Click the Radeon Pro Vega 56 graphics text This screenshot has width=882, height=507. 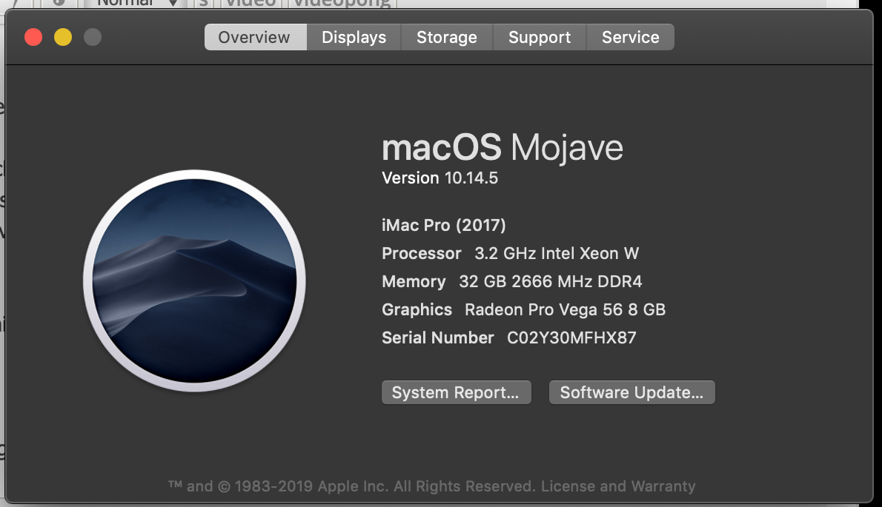(565, 309)
